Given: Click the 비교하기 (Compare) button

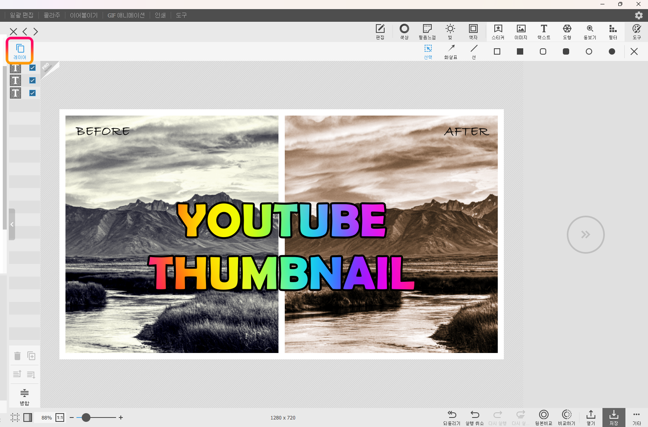Looking at the screenshot, I should tap(566, 418).
